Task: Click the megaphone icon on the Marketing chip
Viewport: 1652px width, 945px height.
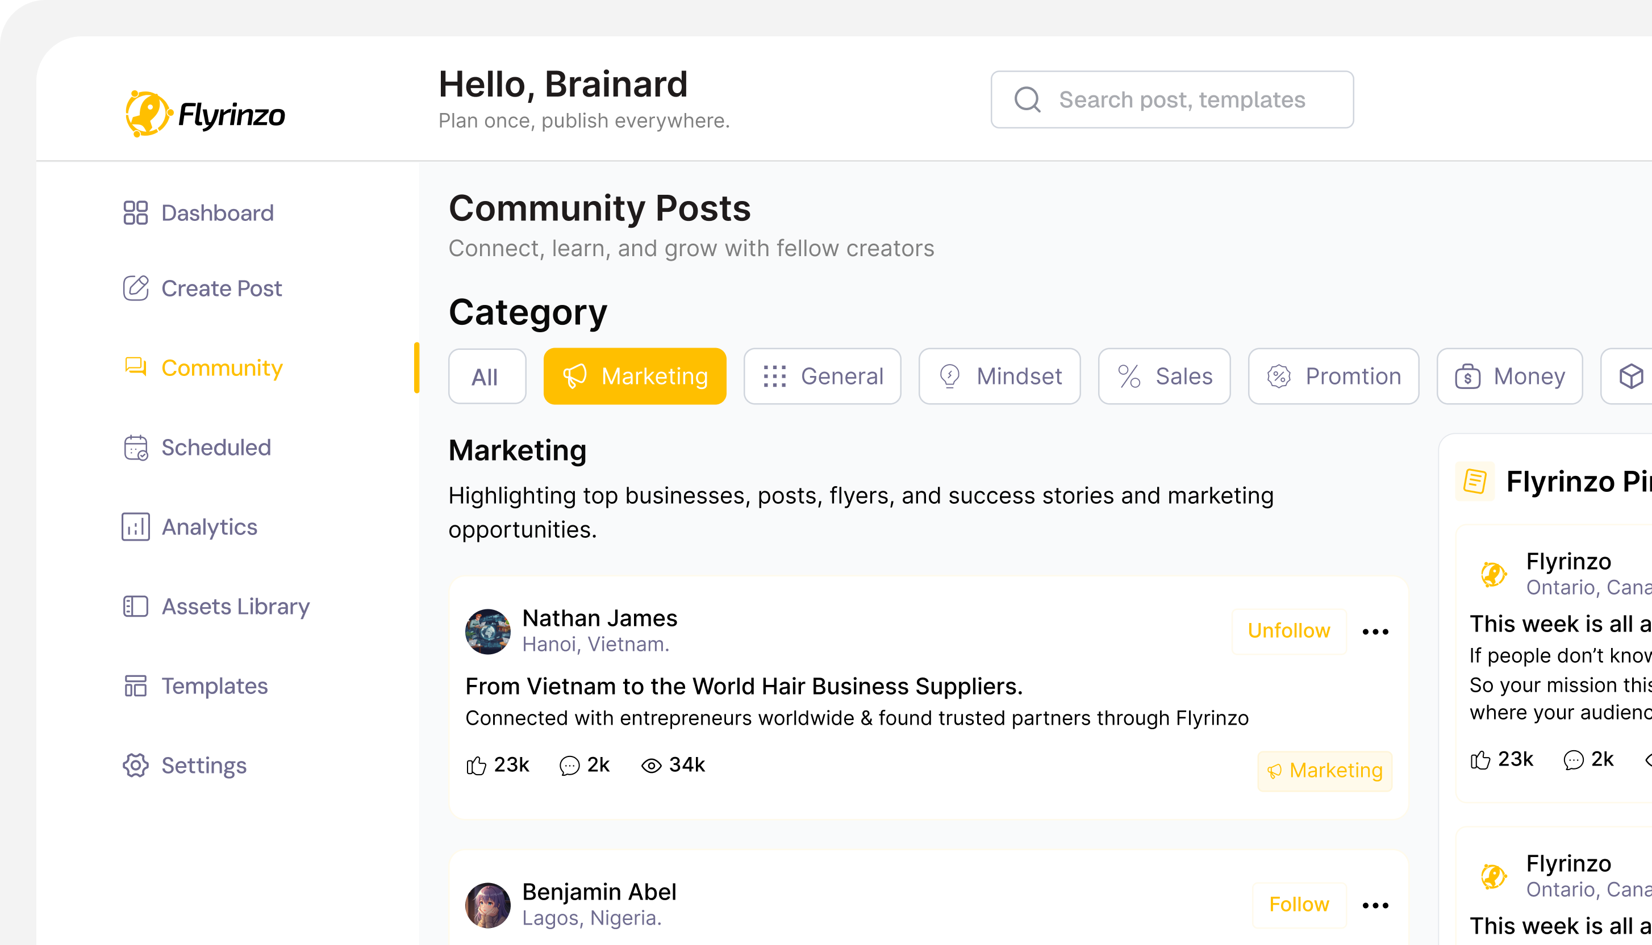Action: (574, 376)
